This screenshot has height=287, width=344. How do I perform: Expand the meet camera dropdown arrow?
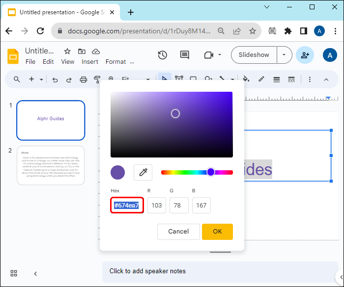220,55
